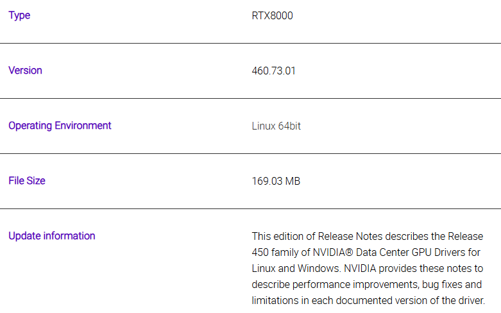Click "This edition" at the paragraph start

[x=278, y=236]
